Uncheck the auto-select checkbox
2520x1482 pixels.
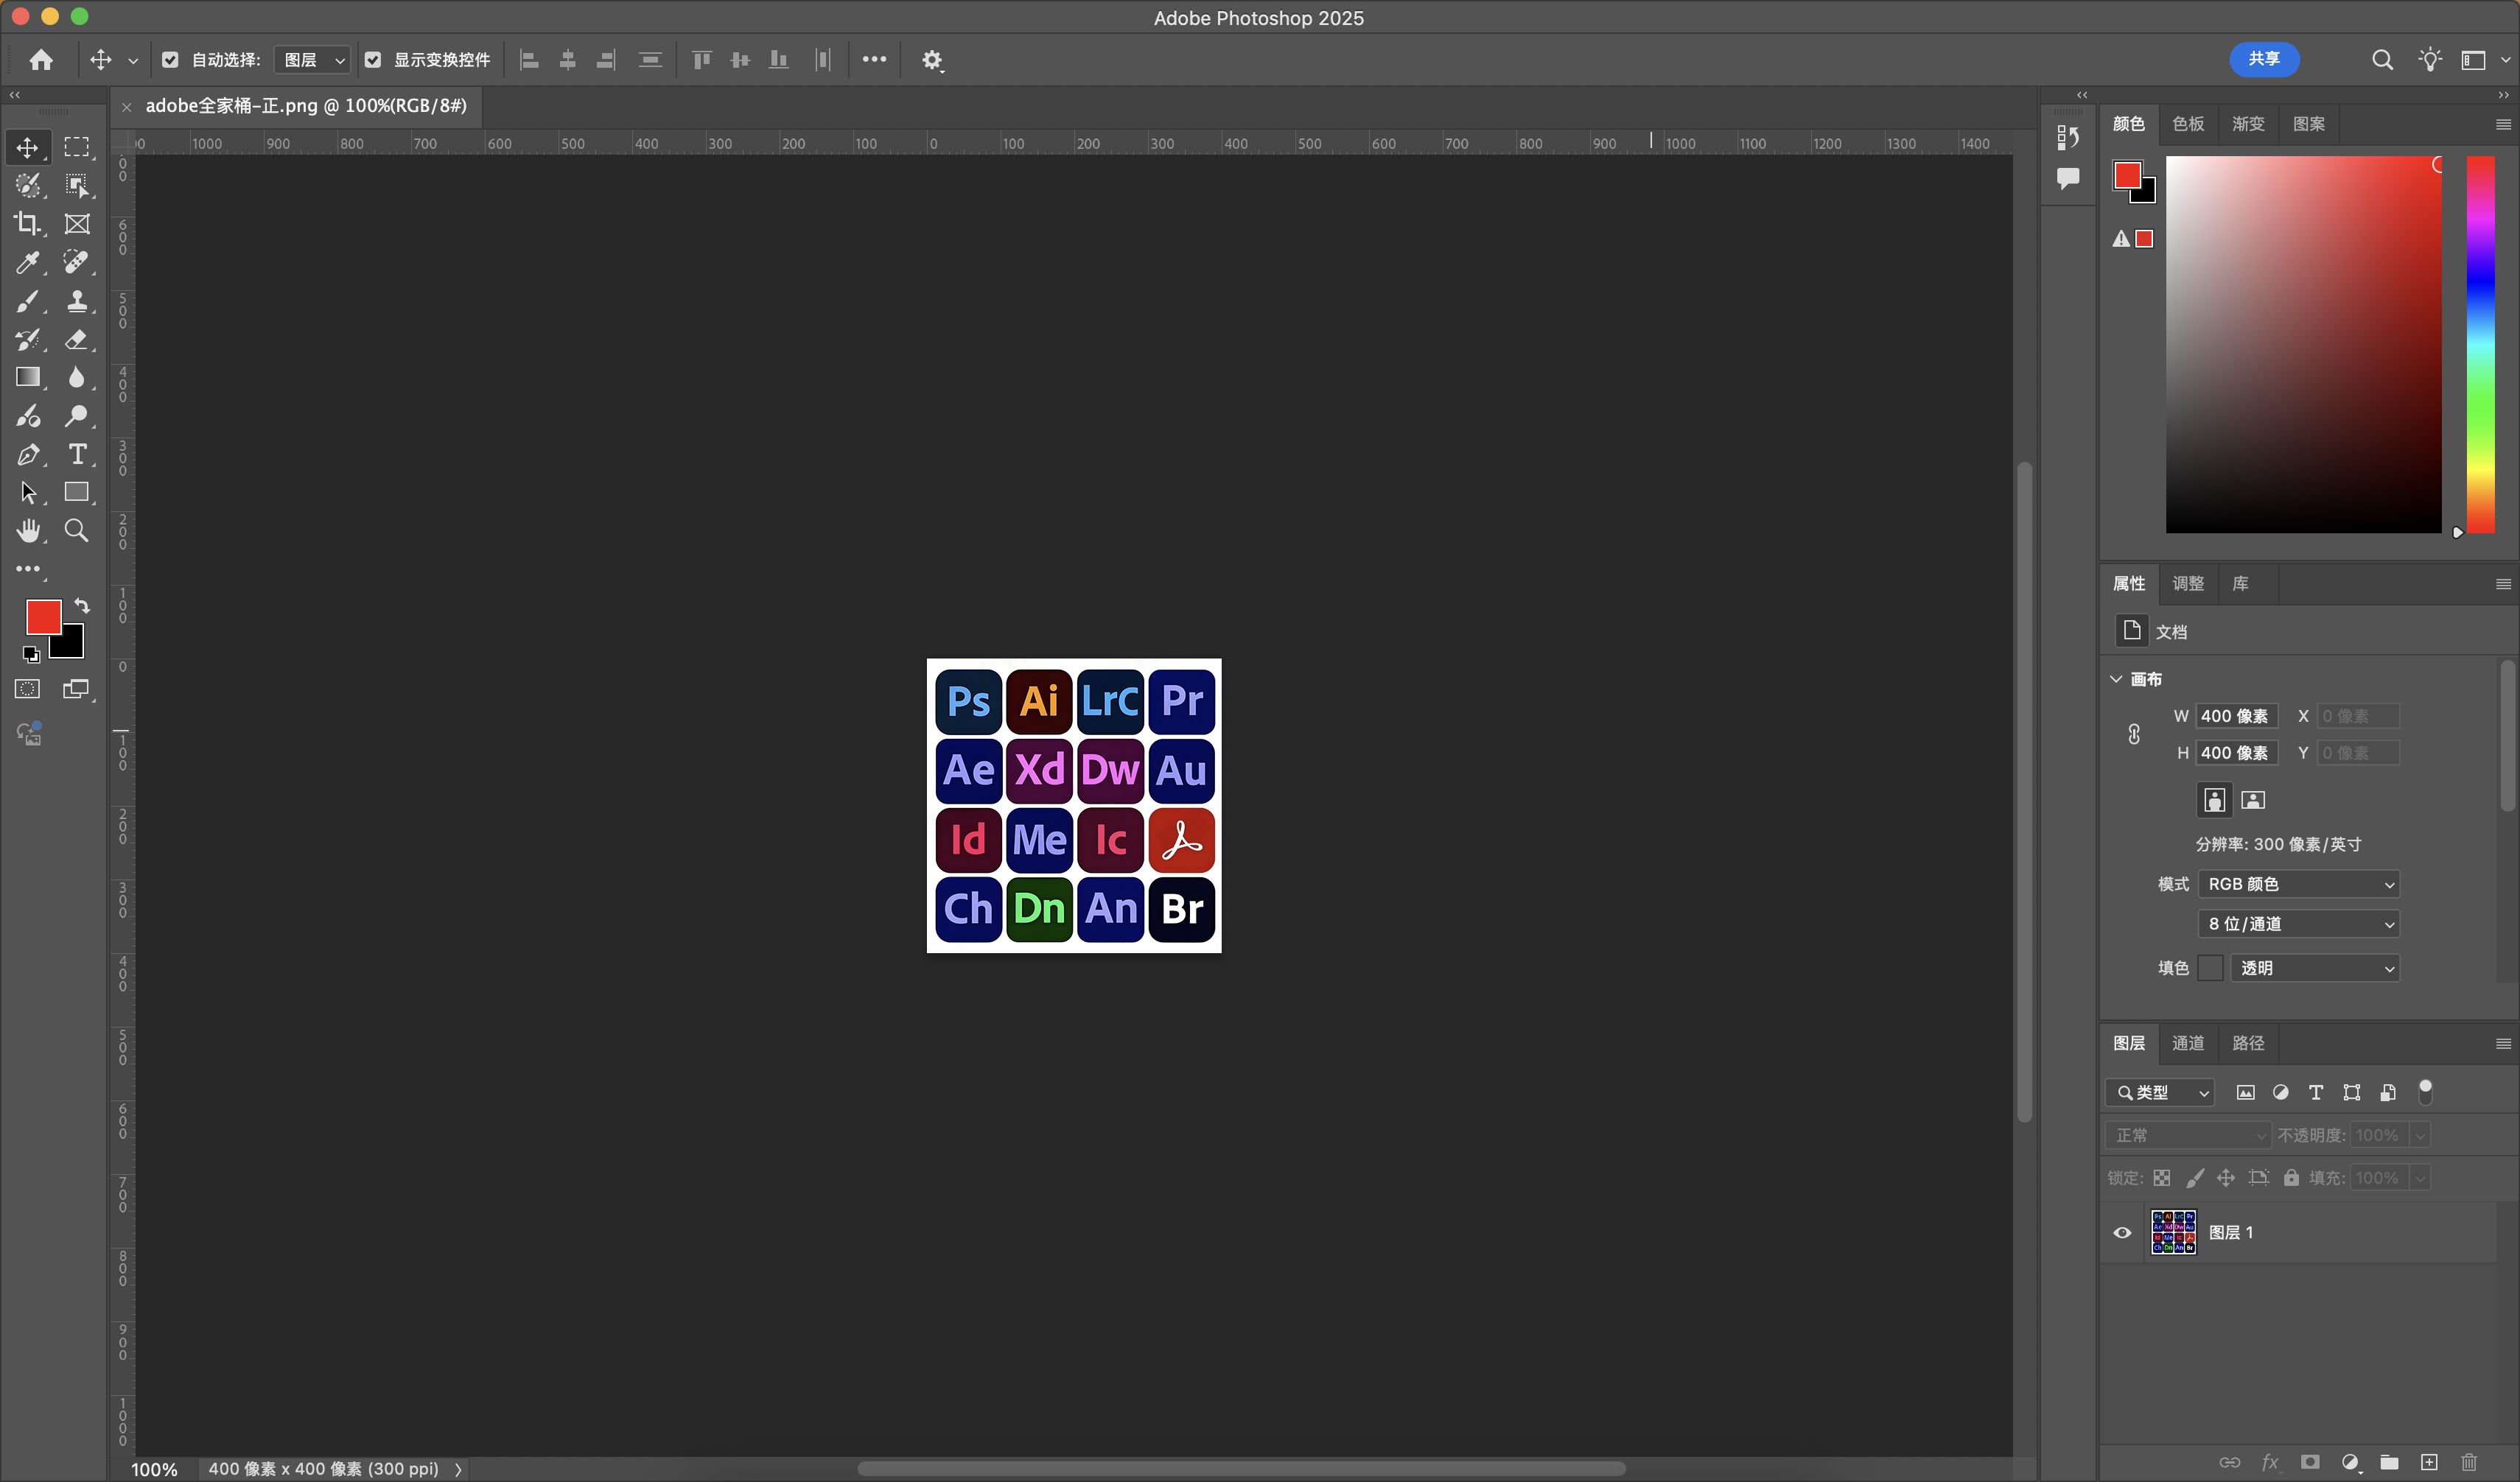point(170,60)
